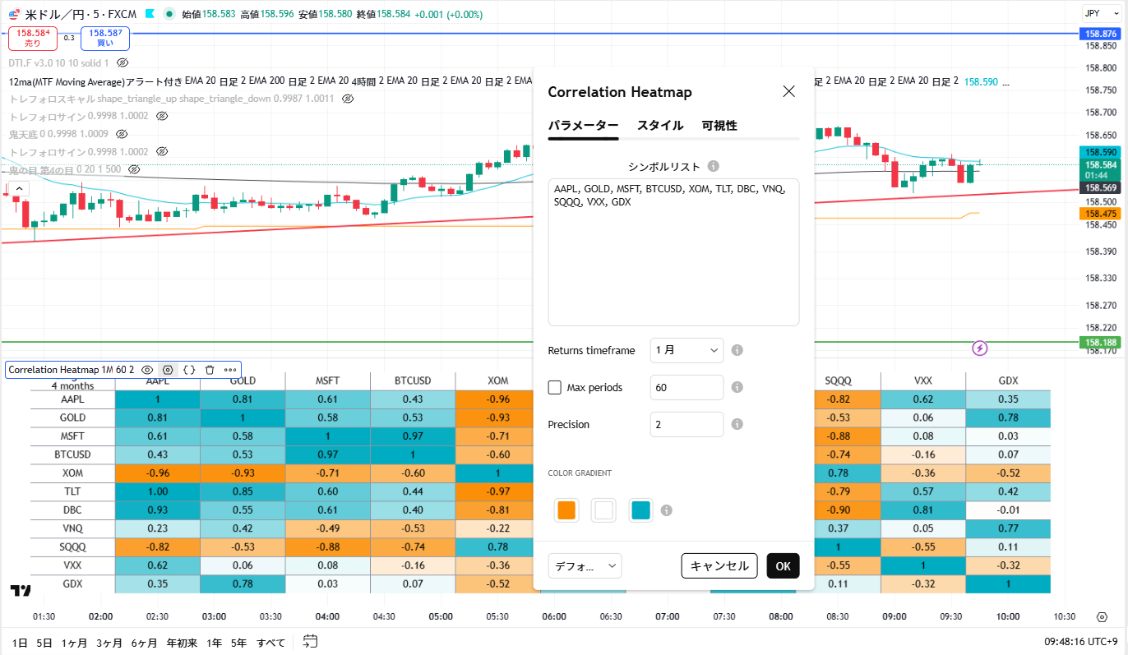Switch to the 可視性 tab
Image resolution: width=1128 pixels, height=655 pixels.
(719, 126)
